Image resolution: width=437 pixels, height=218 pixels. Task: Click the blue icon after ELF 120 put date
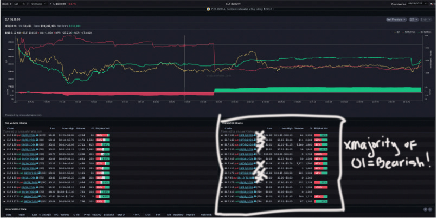(36, 135)
